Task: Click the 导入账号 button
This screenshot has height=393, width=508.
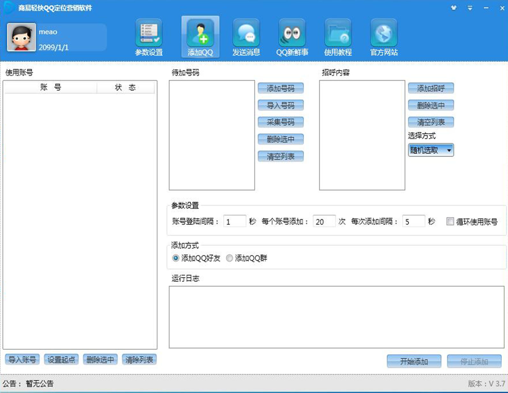Action: [x=22, y=360]
